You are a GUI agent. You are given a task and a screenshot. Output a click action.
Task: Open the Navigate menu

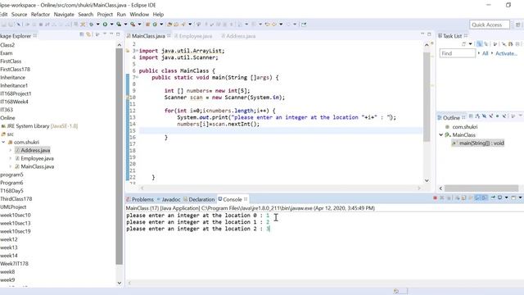(x=64, y=15)
